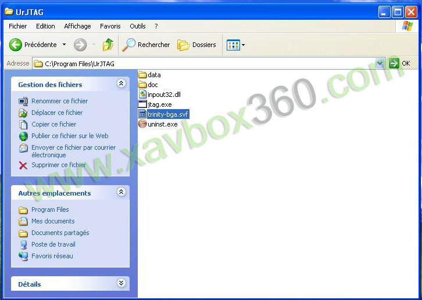
Task: Click the inpout32.dll file name
Action: (164, 95)
